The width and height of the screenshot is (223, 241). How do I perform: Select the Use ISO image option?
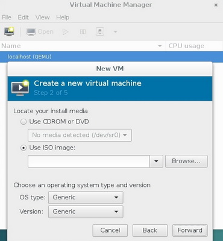click(48, 148)
